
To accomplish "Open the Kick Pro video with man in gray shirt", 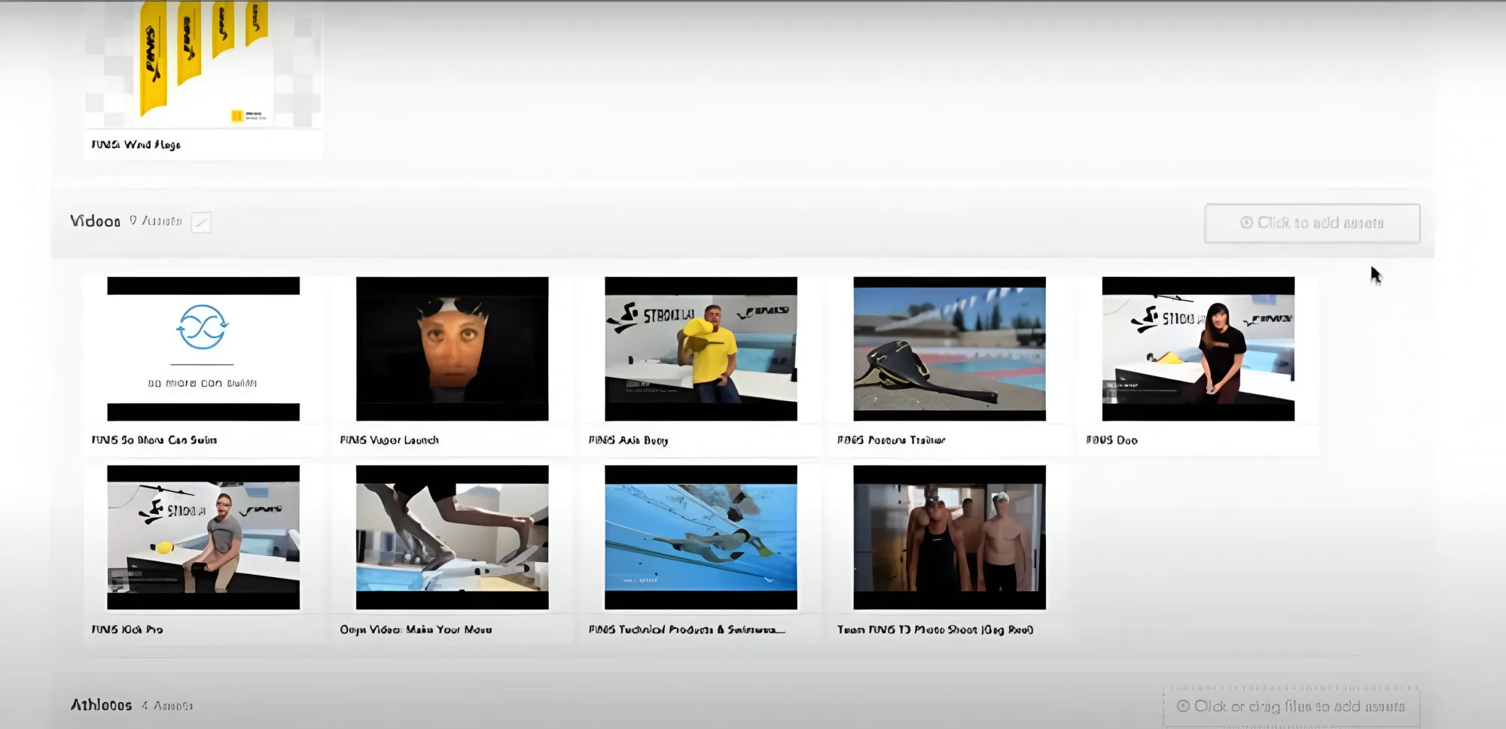I will click(203, 537).
